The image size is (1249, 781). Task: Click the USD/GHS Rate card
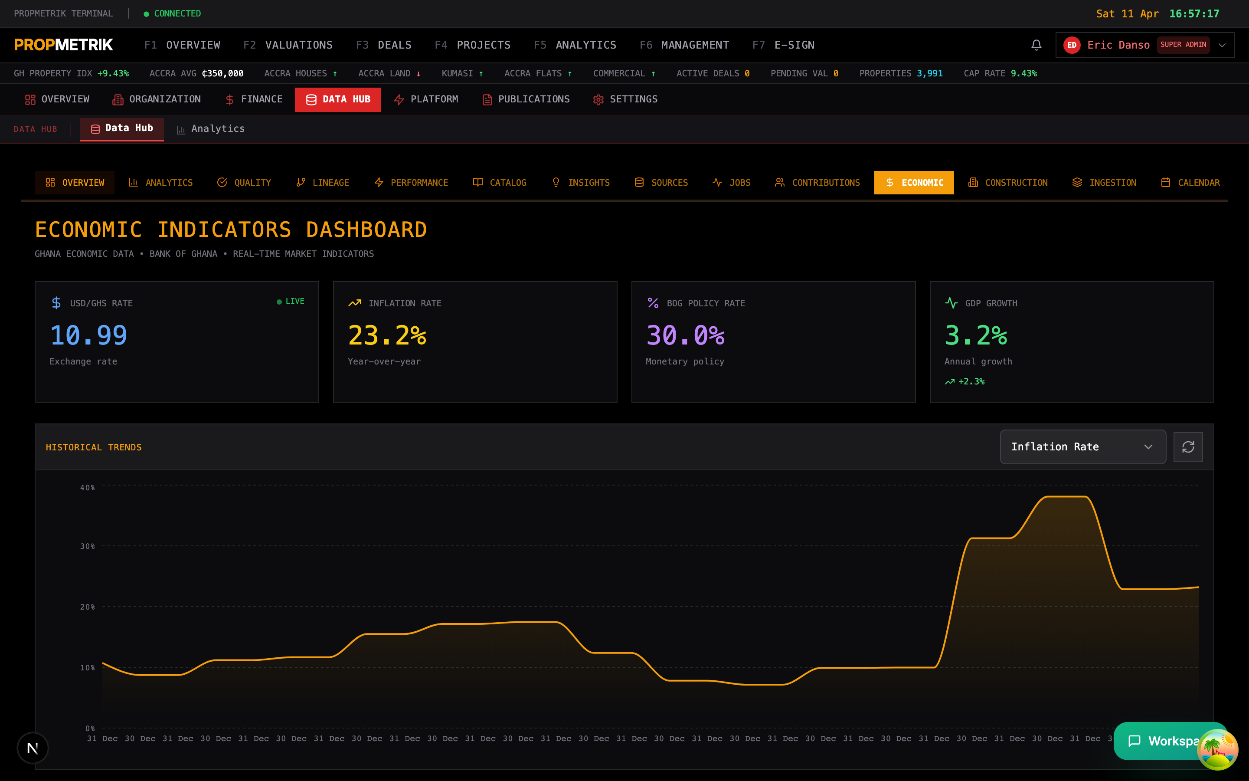tap(177, 341)
